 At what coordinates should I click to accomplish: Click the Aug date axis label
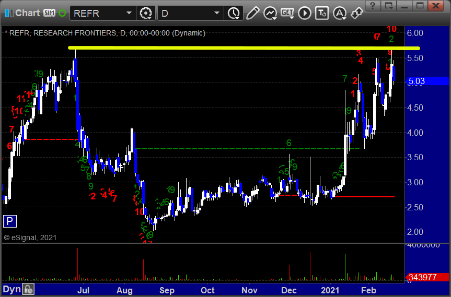(124, 290)
